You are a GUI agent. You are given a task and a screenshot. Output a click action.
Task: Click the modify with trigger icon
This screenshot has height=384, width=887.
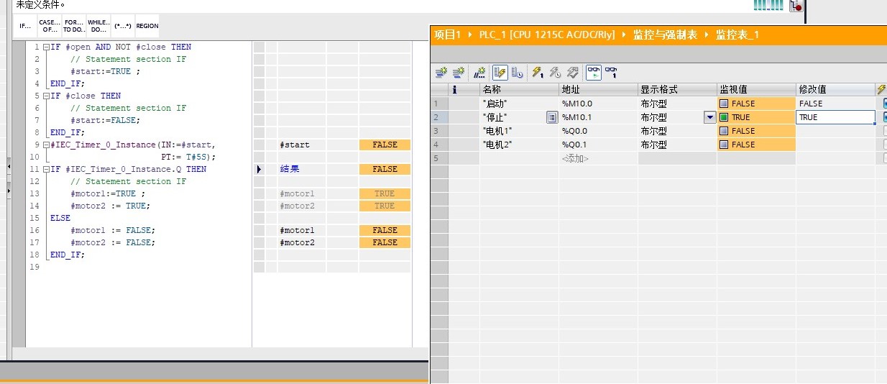555,72
